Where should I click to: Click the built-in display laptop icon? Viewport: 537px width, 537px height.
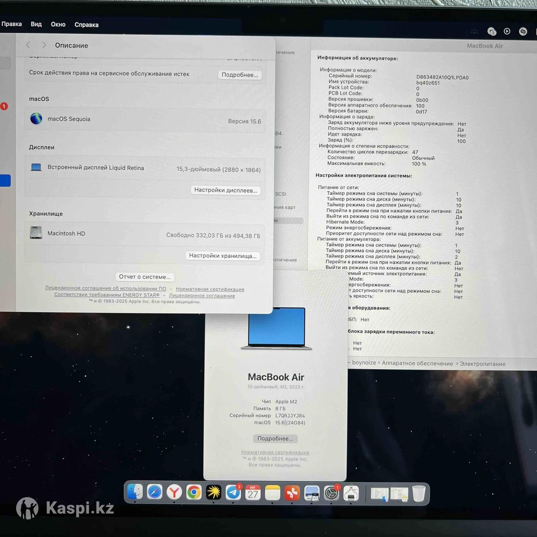pos(36,167)
